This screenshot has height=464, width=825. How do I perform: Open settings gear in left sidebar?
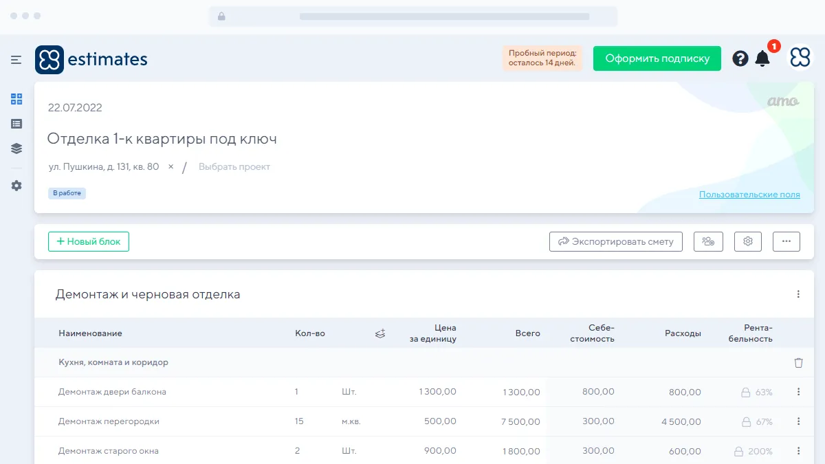pos(16,186)
